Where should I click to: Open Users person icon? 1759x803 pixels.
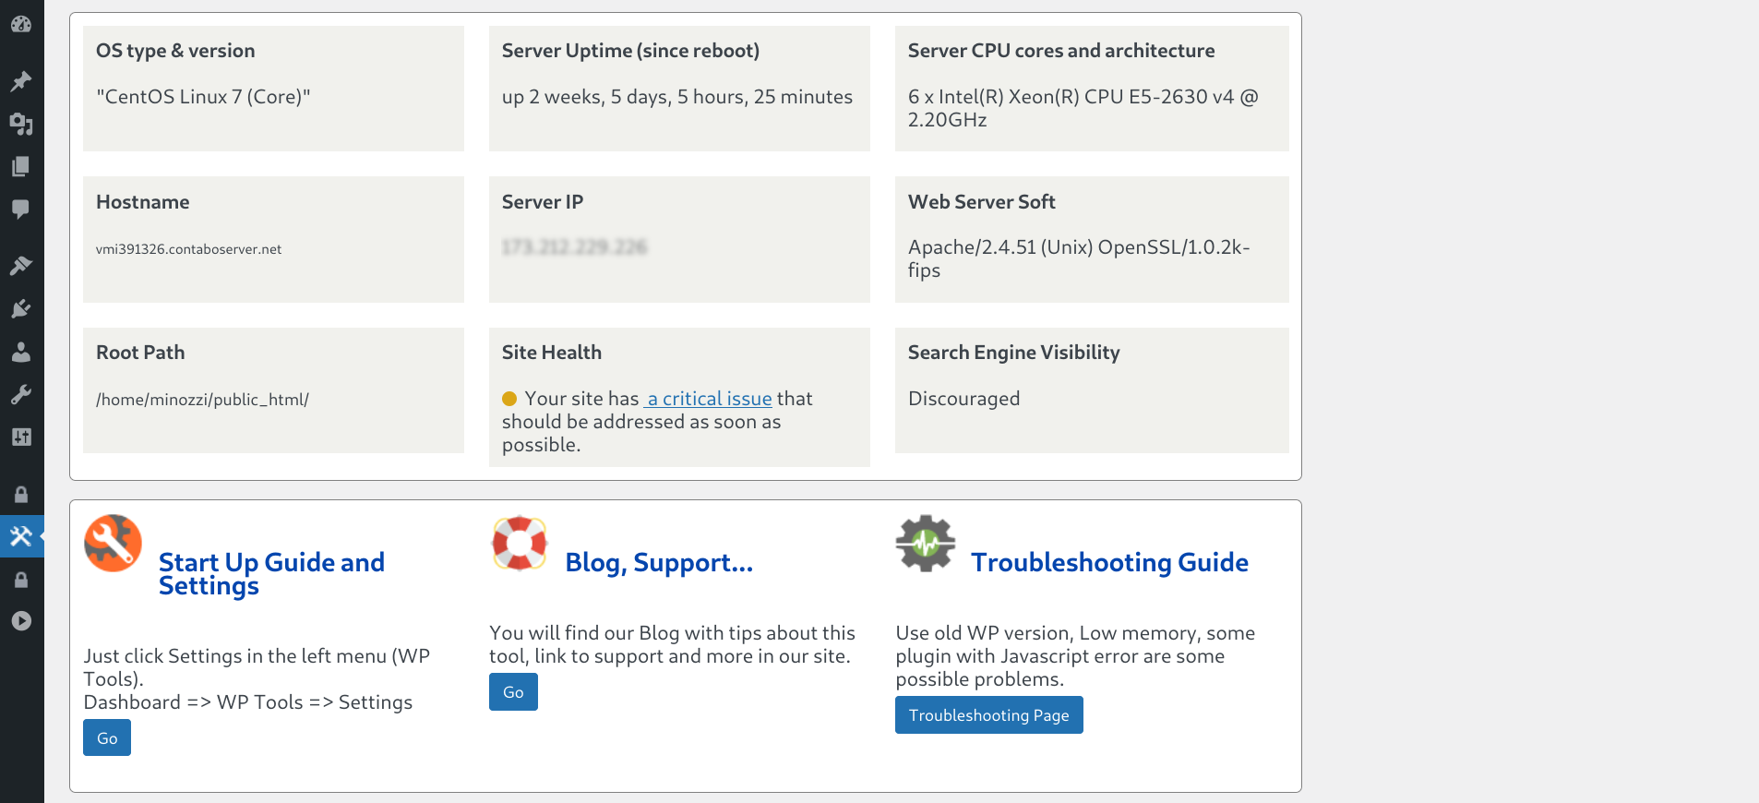21,352
